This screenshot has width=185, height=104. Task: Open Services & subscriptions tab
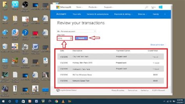98,14
